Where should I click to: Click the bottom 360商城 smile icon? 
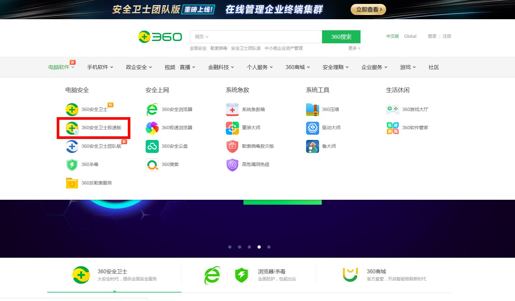[x=350, y=275]
